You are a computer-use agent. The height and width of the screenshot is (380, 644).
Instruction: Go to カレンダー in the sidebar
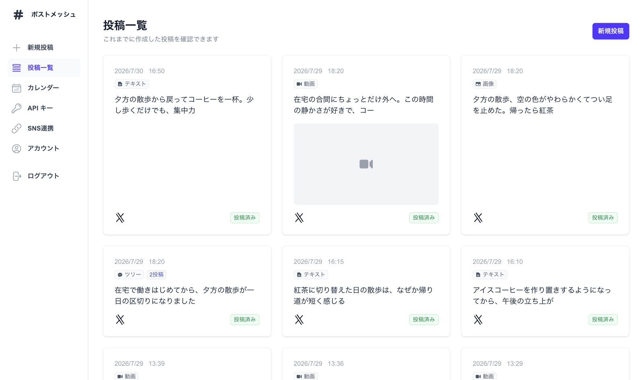click(44, 88)
